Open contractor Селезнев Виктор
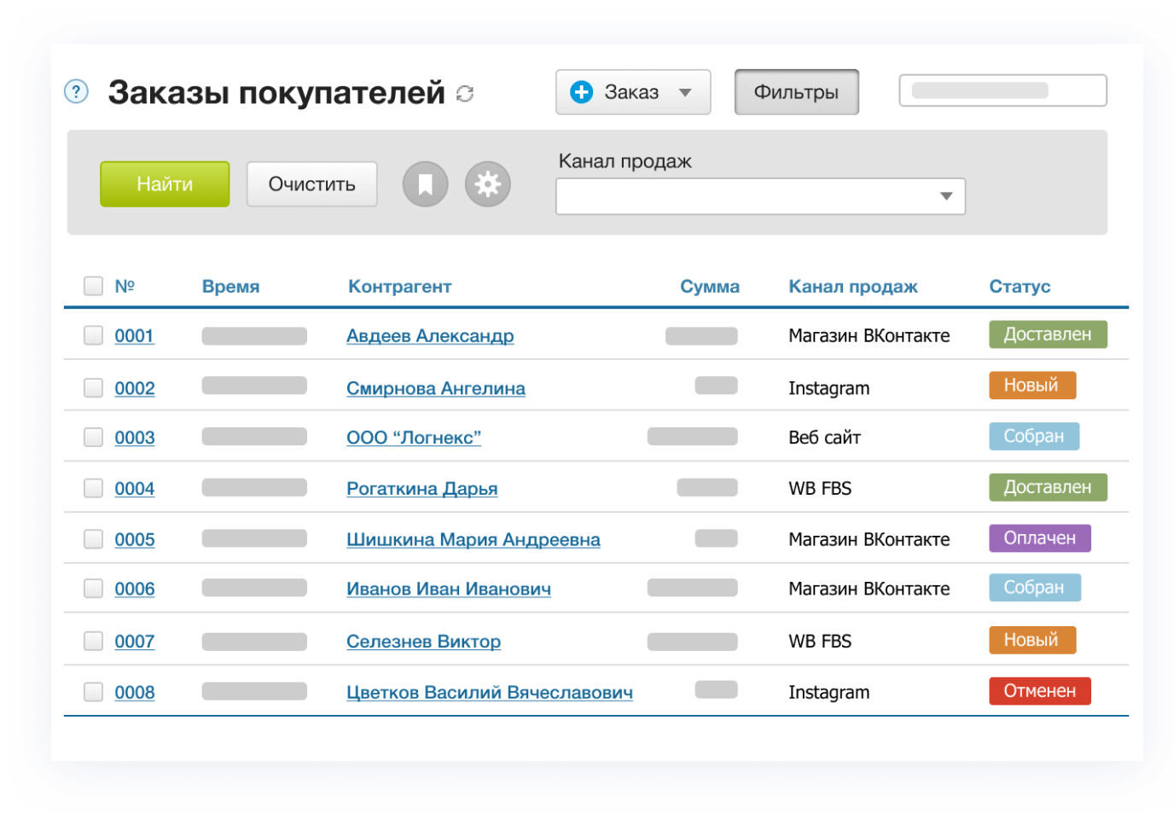1174x819 pixels. point(423,642)
